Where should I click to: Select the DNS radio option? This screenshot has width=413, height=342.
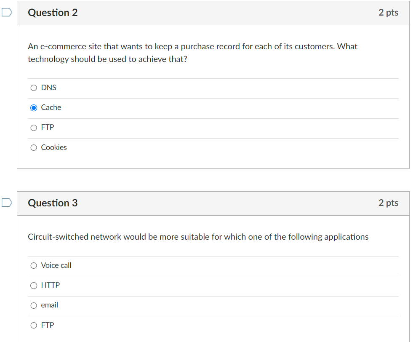(x=34, y=88)
